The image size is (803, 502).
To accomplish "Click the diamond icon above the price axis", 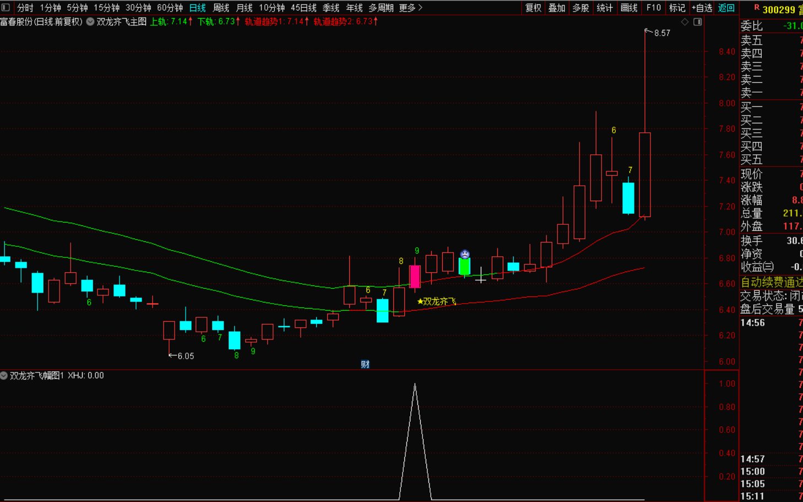I will (685, 22).
